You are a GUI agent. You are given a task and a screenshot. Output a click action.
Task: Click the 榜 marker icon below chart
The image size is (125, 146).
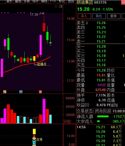[x=5, y=92]
